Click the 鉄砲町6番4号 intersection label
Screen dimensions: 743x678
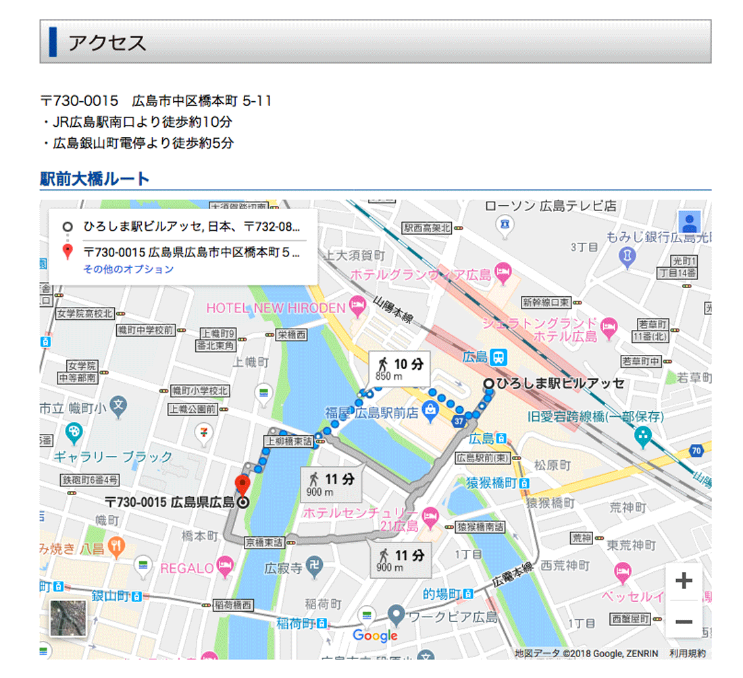coord(90,480)
